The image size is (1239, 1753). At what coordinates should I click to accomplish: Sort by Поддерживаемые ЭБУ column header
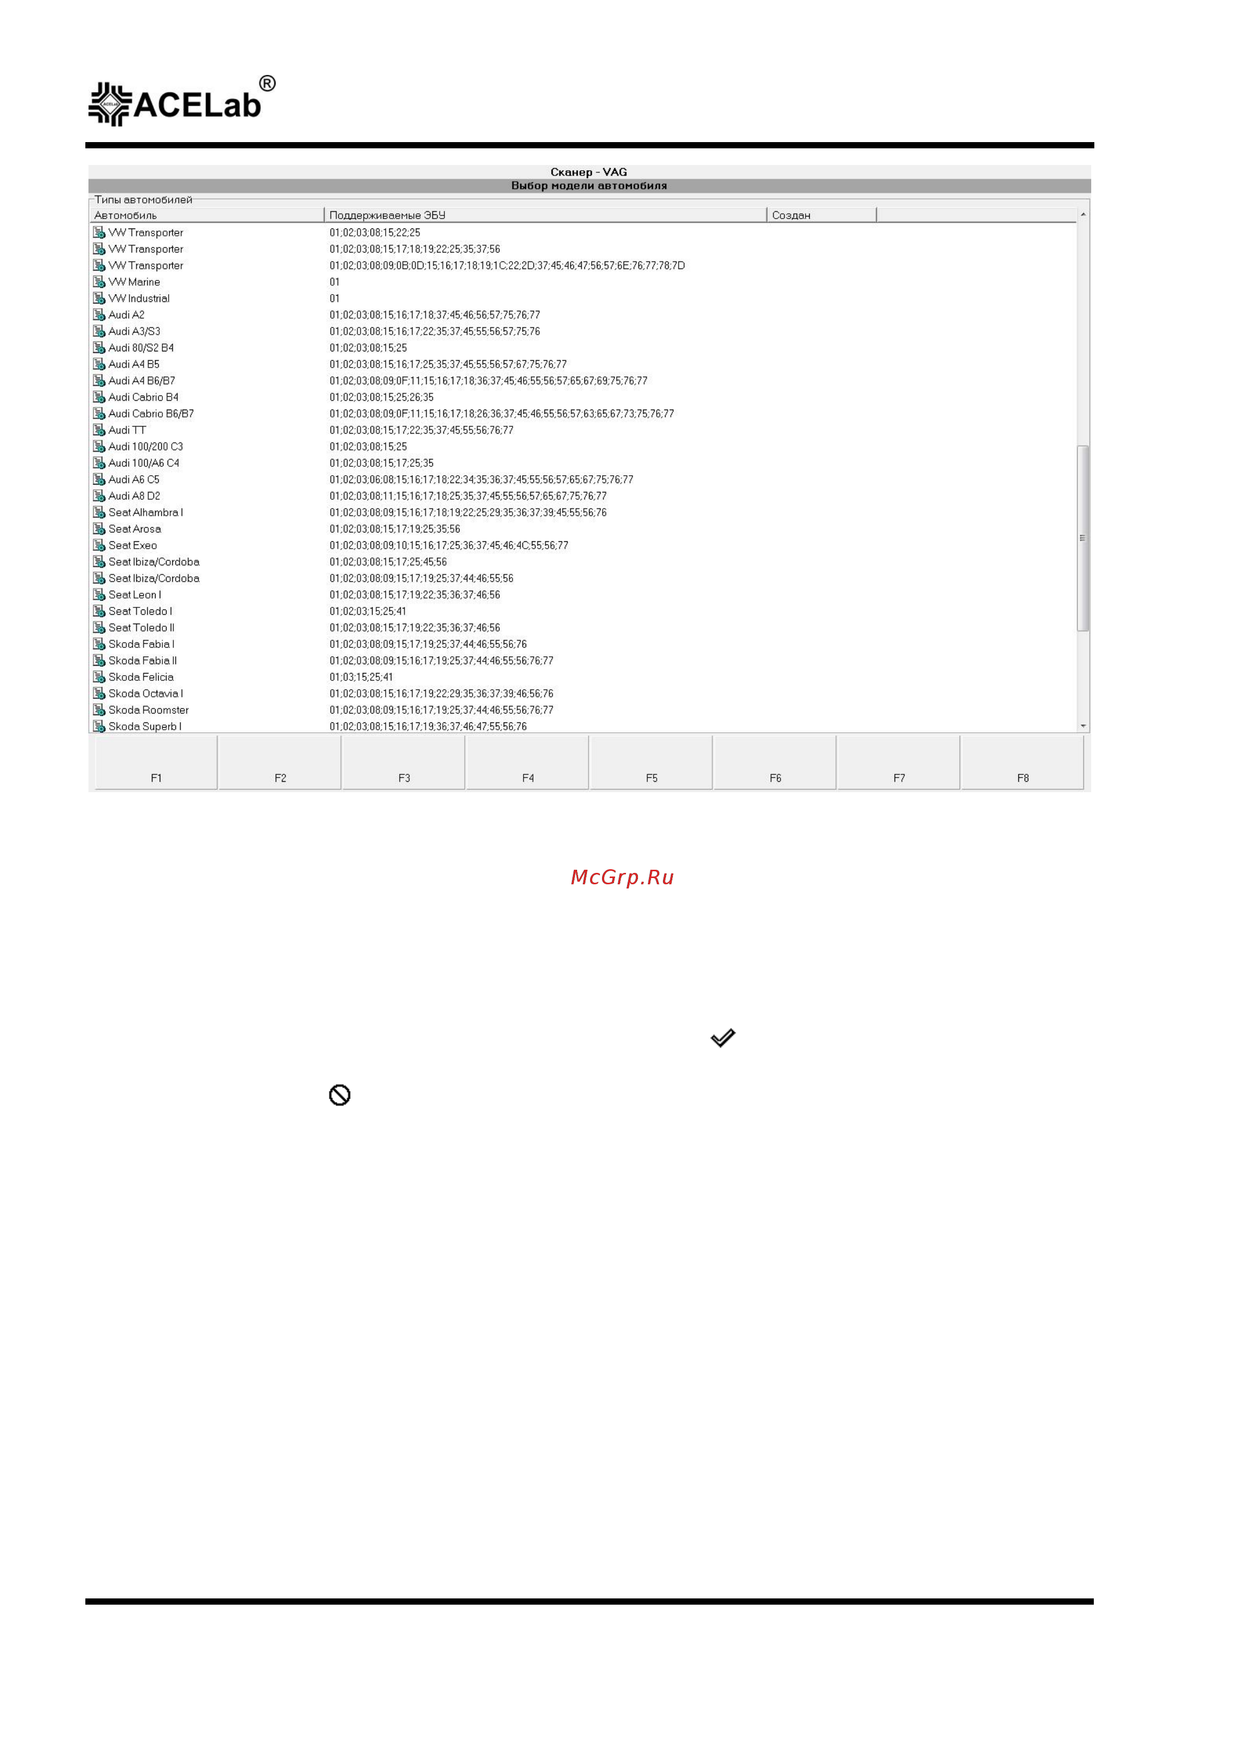(545, 215)
